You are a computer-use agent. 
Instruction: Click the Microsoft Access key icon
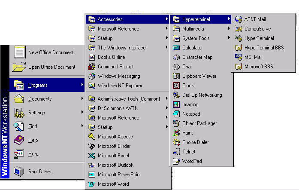pos(92,136)
